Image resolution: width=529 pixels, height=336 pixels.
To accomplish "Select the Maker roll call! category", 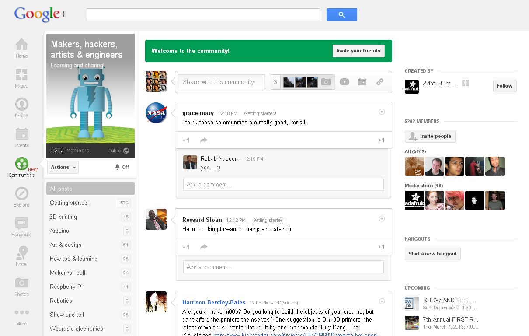I will coord(90,273).
